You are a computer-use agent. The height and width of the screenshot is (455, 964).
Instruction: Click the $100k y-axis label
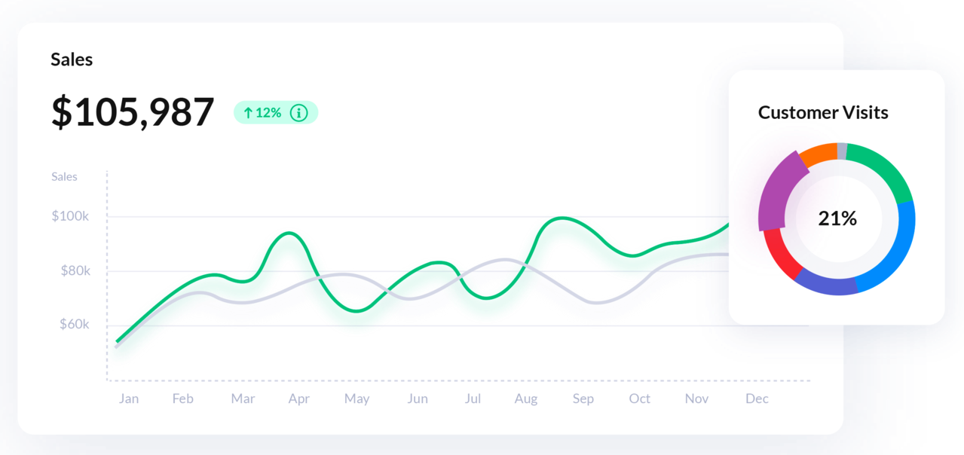[70, 216]
